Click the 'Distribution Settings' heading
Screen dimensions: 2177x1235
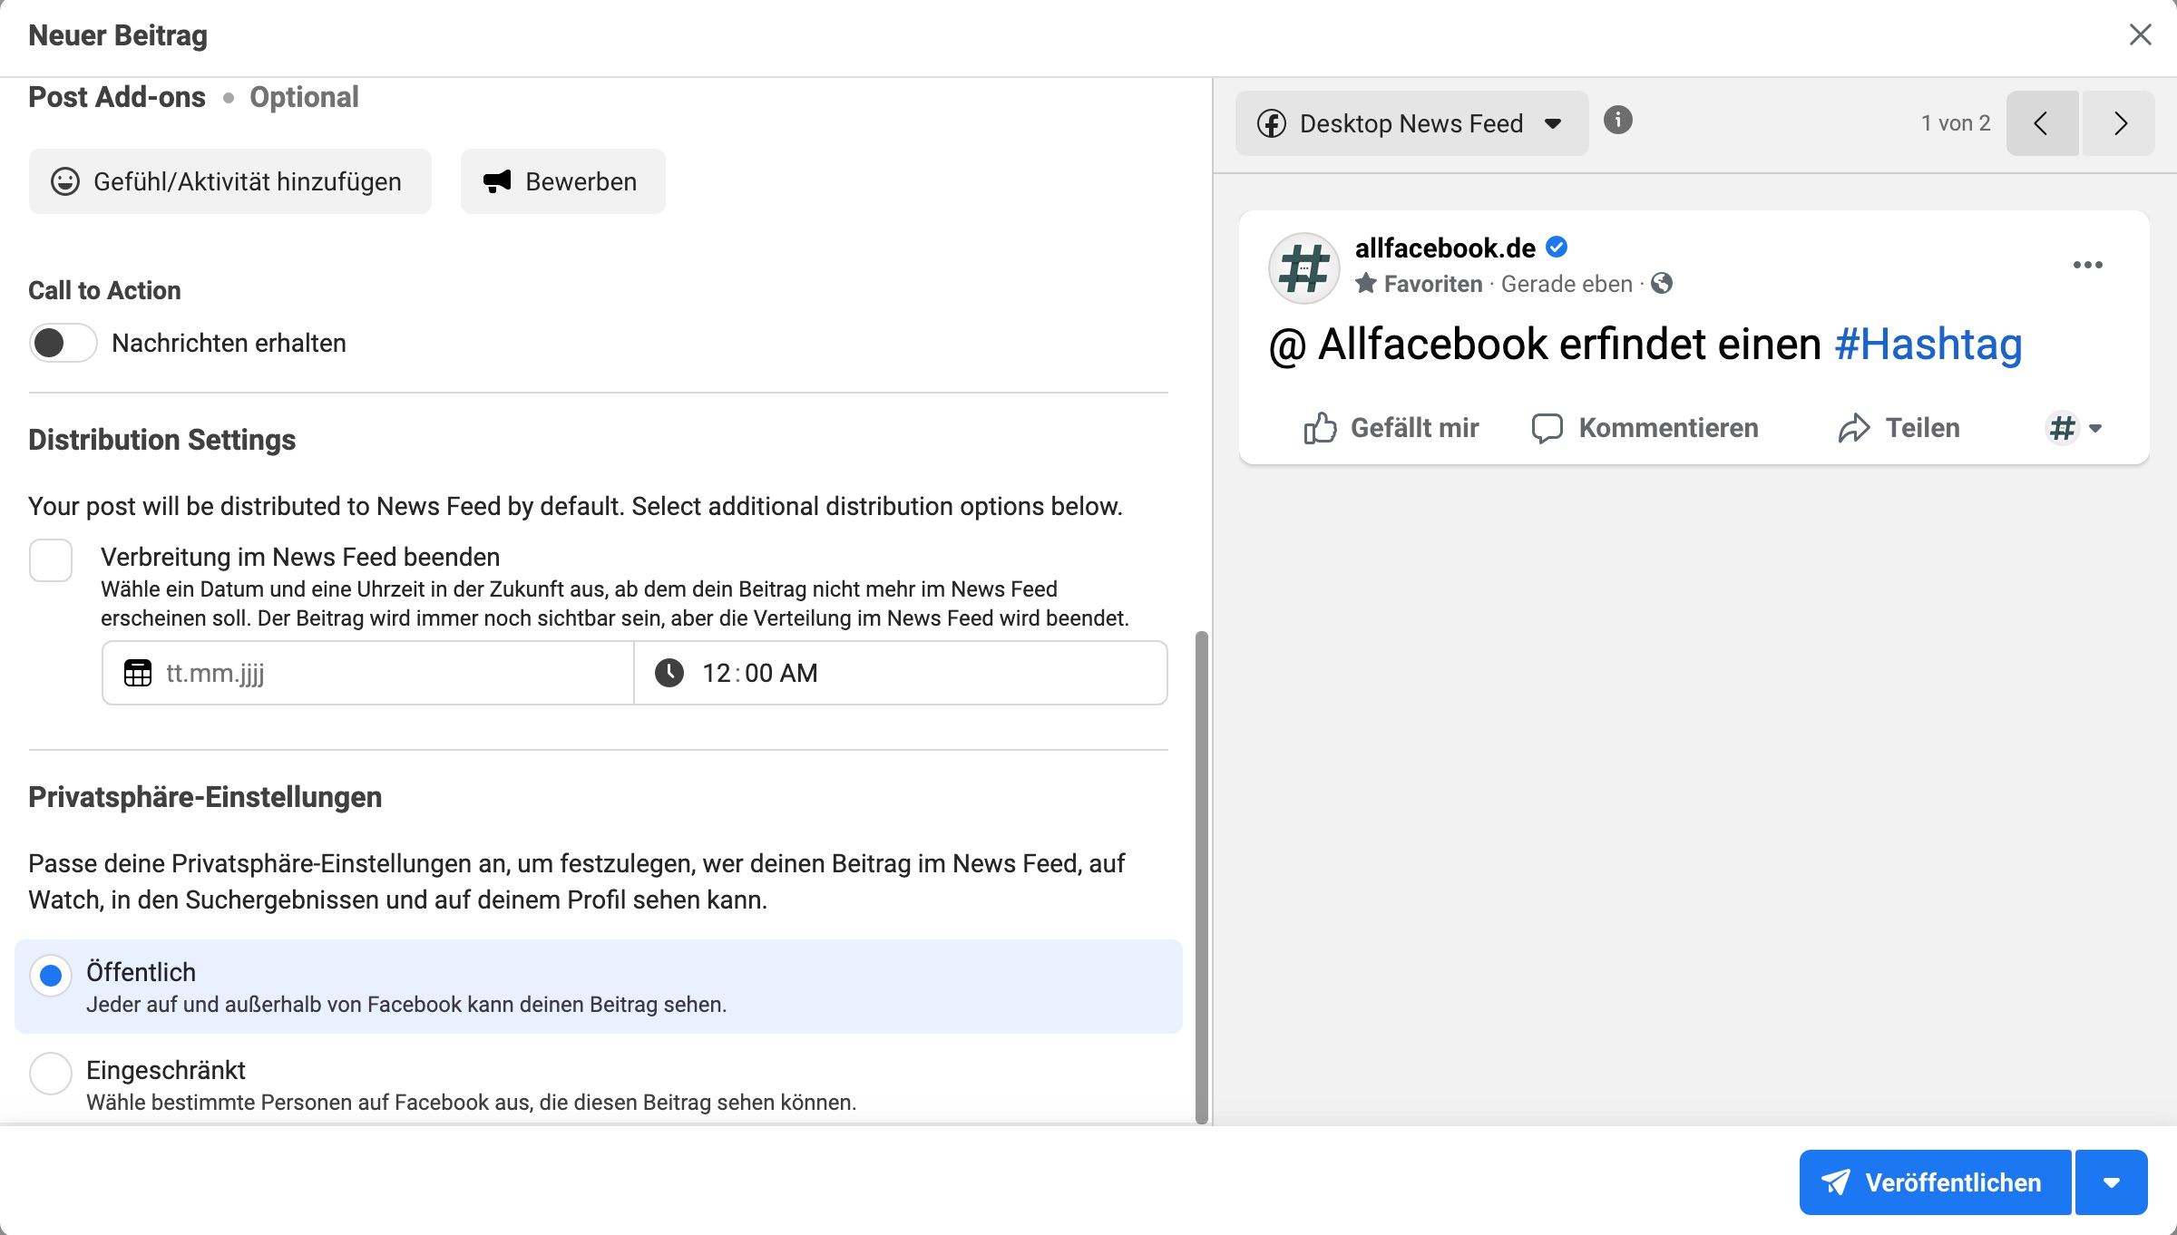click(x=162, y=440)
